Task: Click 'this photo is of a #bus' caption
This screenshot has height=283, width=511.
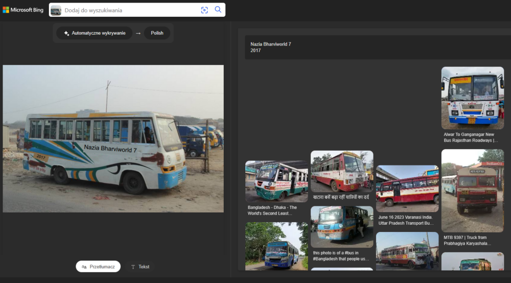Action: point(341,256)
